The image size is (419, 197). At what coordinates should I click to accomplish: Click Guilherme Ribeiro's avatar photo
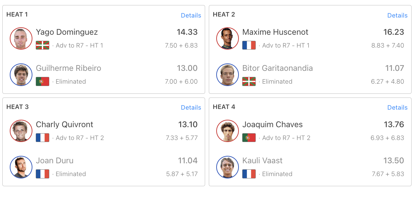click(x=21, y=75)
